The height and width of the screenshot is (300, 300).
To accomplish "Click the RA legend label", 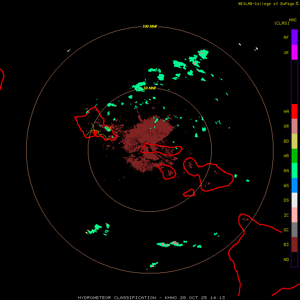I will pyautogui.click(x=286, y=171).
